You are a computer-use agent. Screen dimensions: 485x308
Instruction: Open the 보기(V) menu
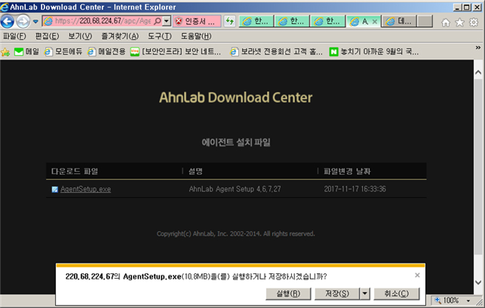[80, 36]
